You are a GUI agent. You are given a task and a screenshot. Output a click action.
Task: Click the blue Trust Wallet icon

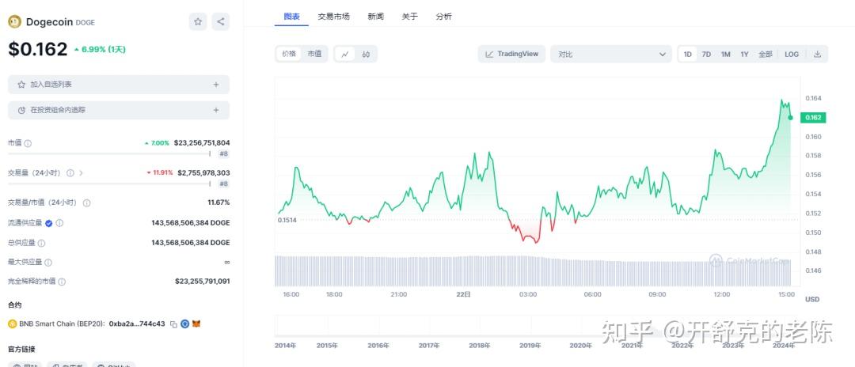[184, 324]
